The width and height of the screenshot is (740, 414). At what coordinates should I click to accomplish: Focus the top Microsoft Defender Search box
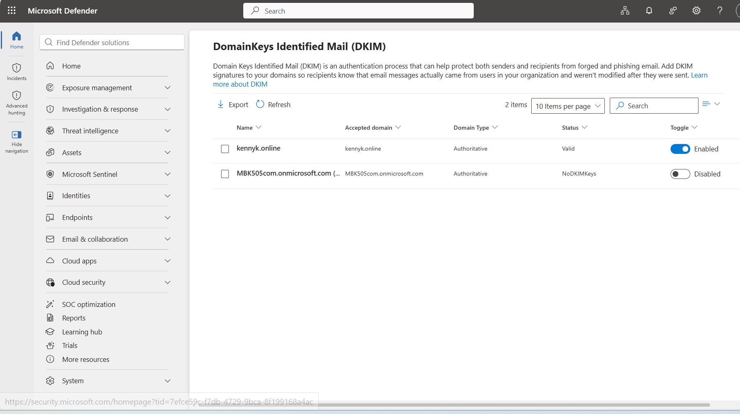pos(358,11)
